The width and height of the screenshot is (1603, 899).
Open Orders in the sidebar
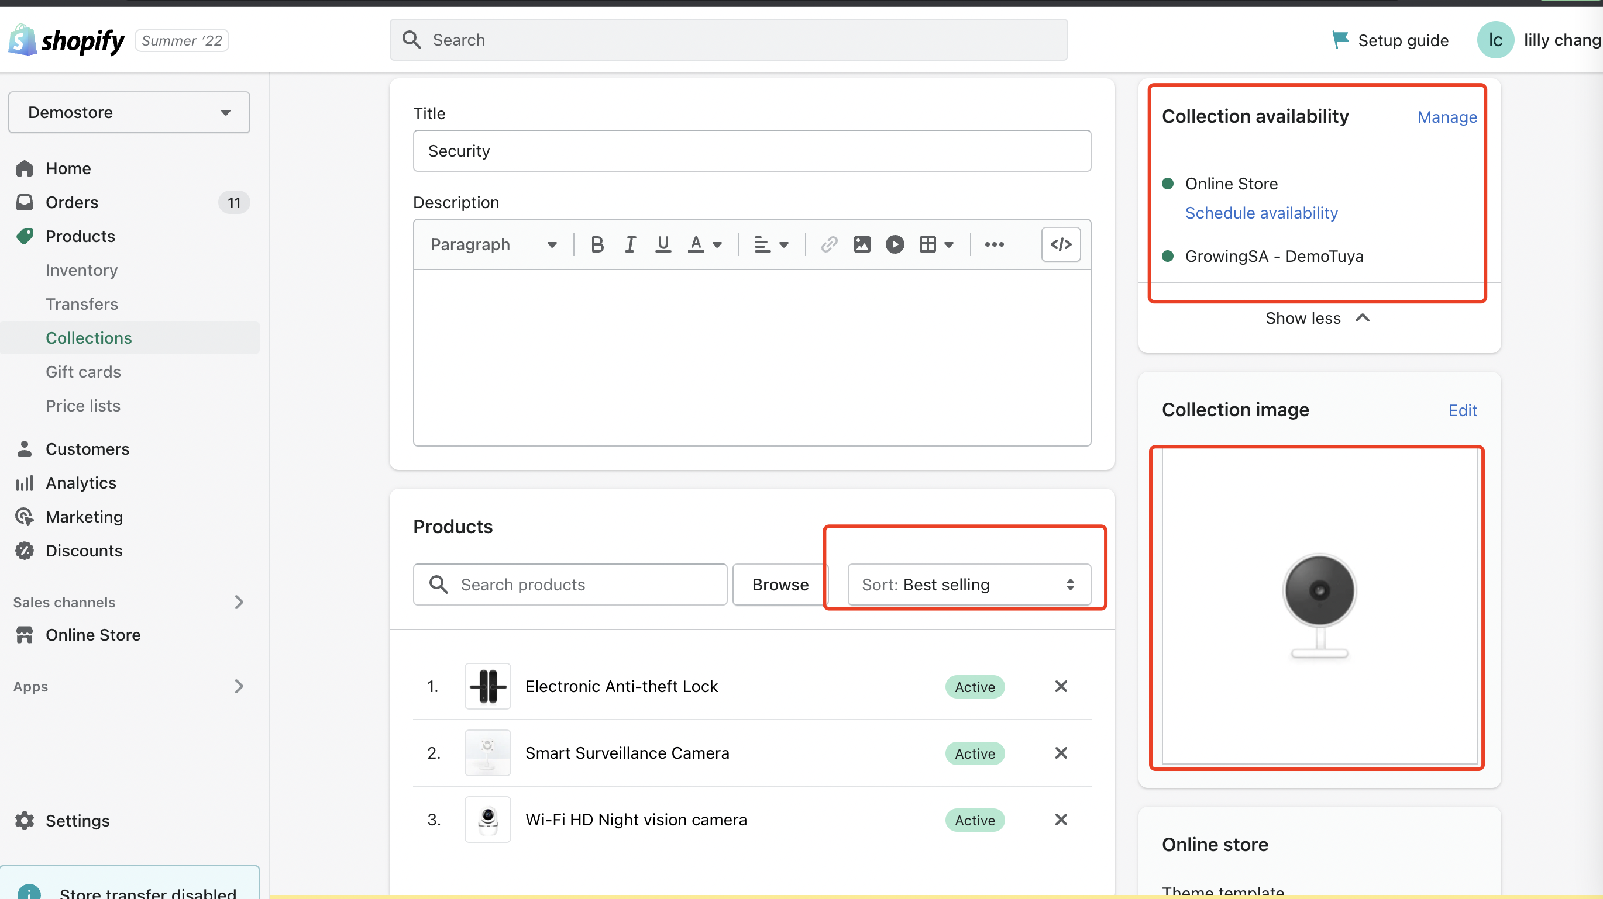(71, 202)
